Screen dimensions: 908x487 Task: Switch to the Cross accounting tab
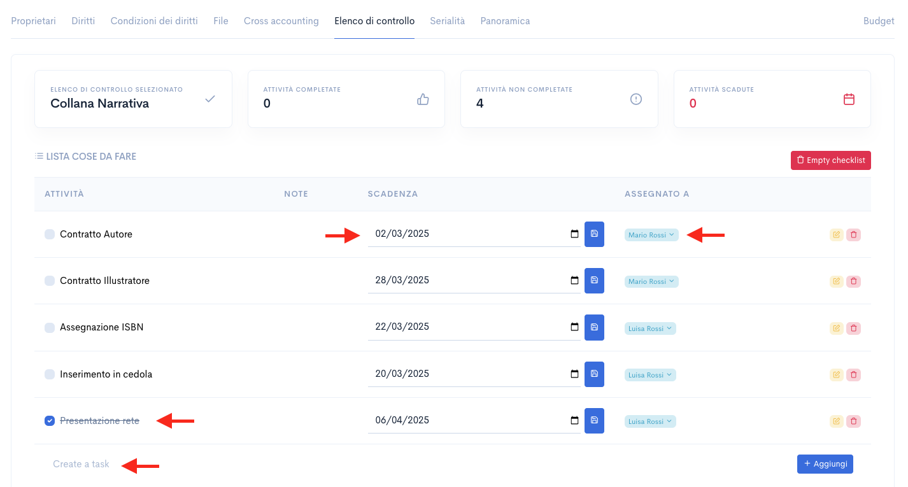[x=281, y=21]
